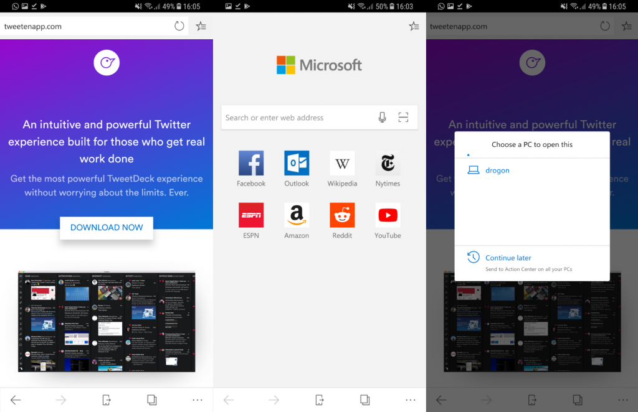Open the Facebook shortcut tile

pyautogui.click(x=251, y=169)
